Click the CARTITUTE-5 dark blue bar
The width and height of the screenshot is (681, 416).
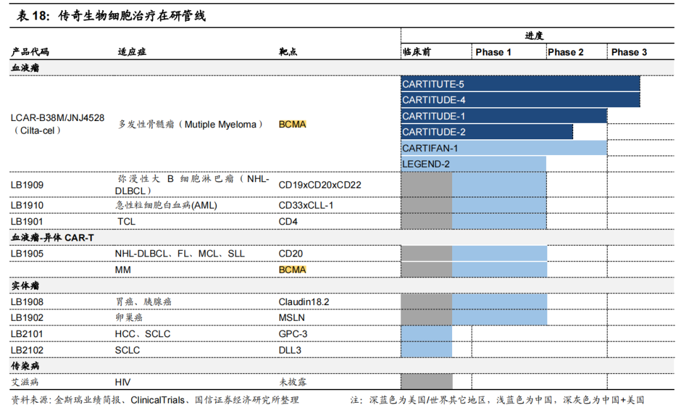tap(520, 84)
